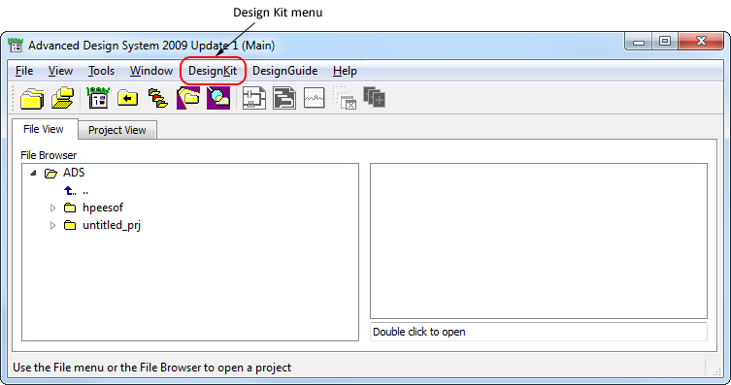Open a new layout window icon
This screenshot has width=731, height=385.
point(284,98)
